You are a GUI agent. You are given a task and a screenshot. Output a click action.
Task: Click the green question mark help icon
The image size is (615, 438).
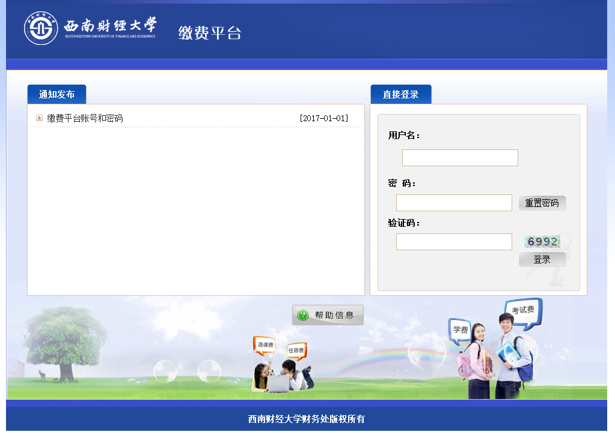point(303,315)
